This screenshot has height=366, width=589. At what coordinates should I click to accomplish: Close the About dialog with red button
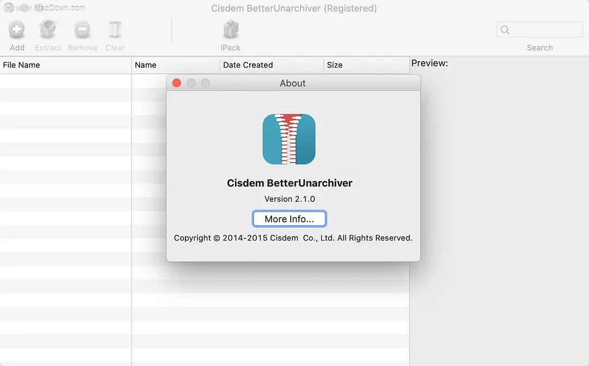[177, 83]
